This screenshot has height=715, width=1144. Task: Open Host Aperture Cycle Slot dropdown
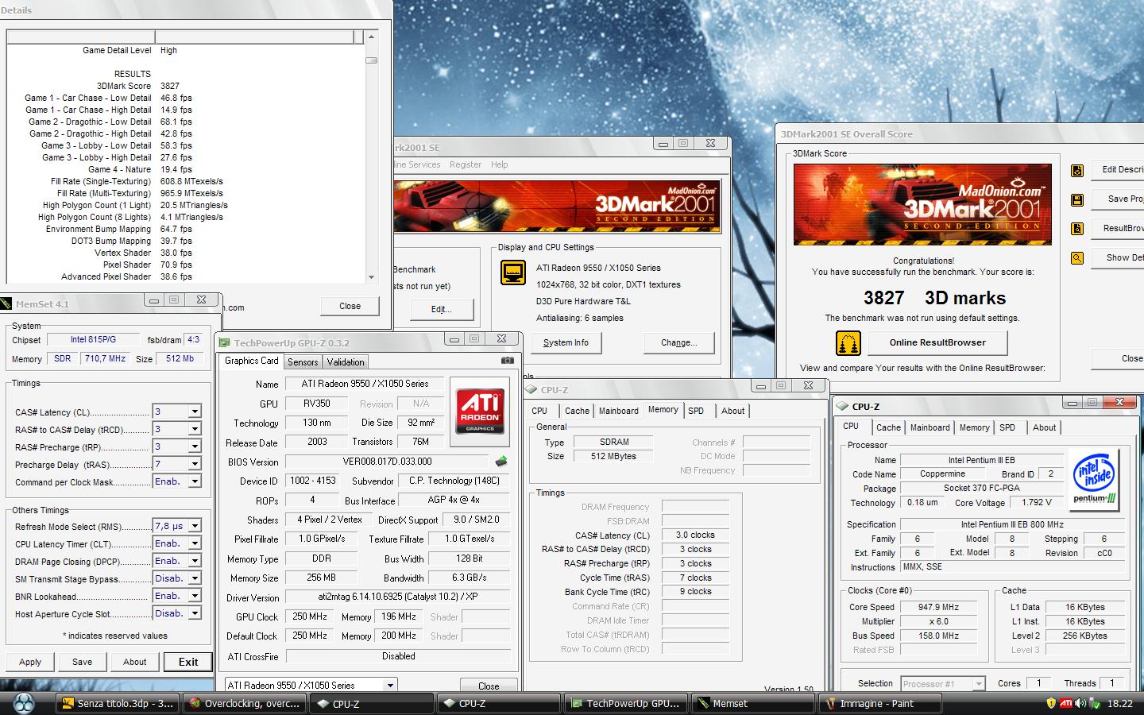tap(195, 613)
